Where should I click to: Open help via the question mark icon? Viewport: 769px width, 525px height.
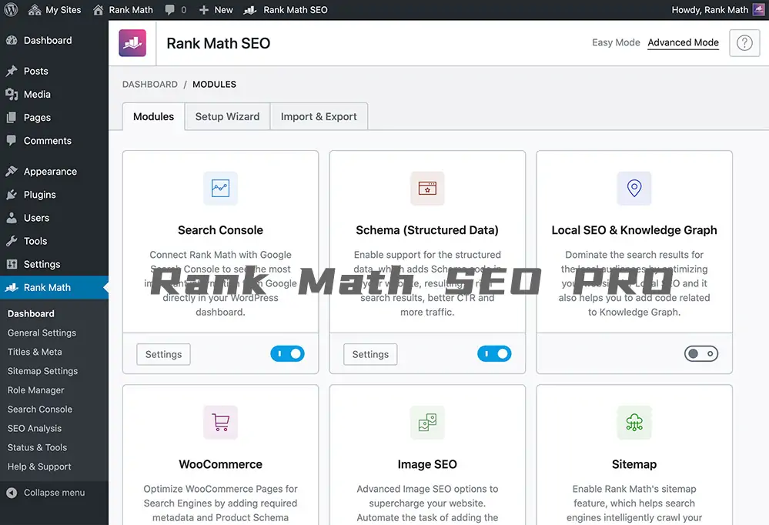[x=744, y=43]
